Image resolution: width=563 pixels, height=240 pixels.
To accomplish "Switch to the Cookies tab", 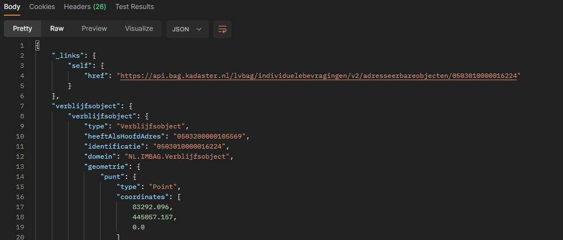I will pyautogui.click(x=42, y=7).
